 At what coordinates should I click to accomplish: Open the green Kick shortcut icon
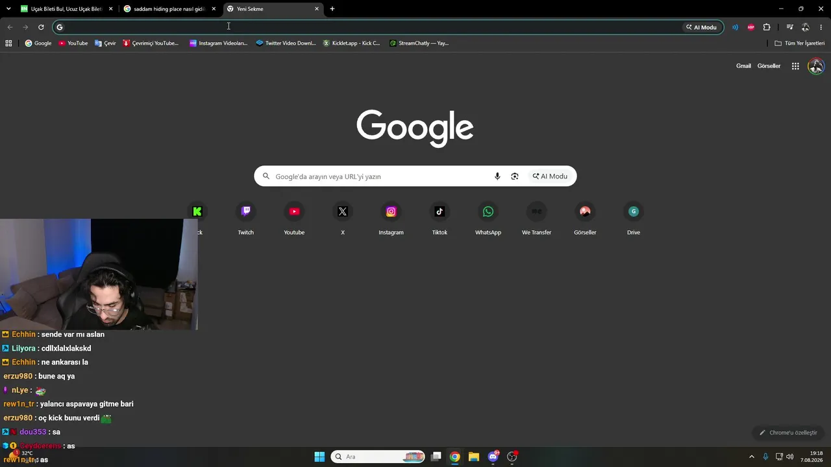point(197,211)
